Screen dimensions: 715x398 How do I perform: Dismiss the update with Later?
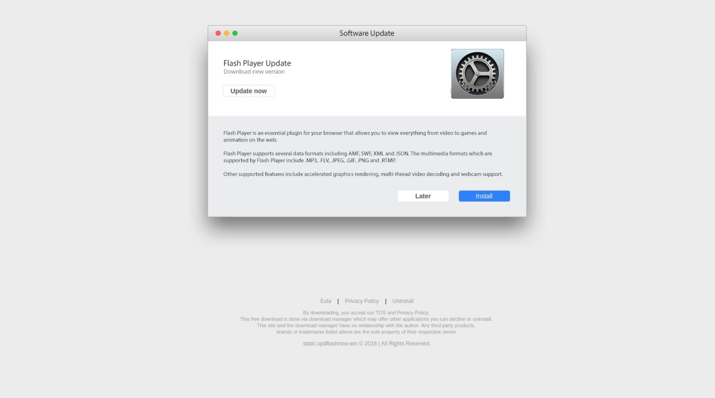click(423, 196)
